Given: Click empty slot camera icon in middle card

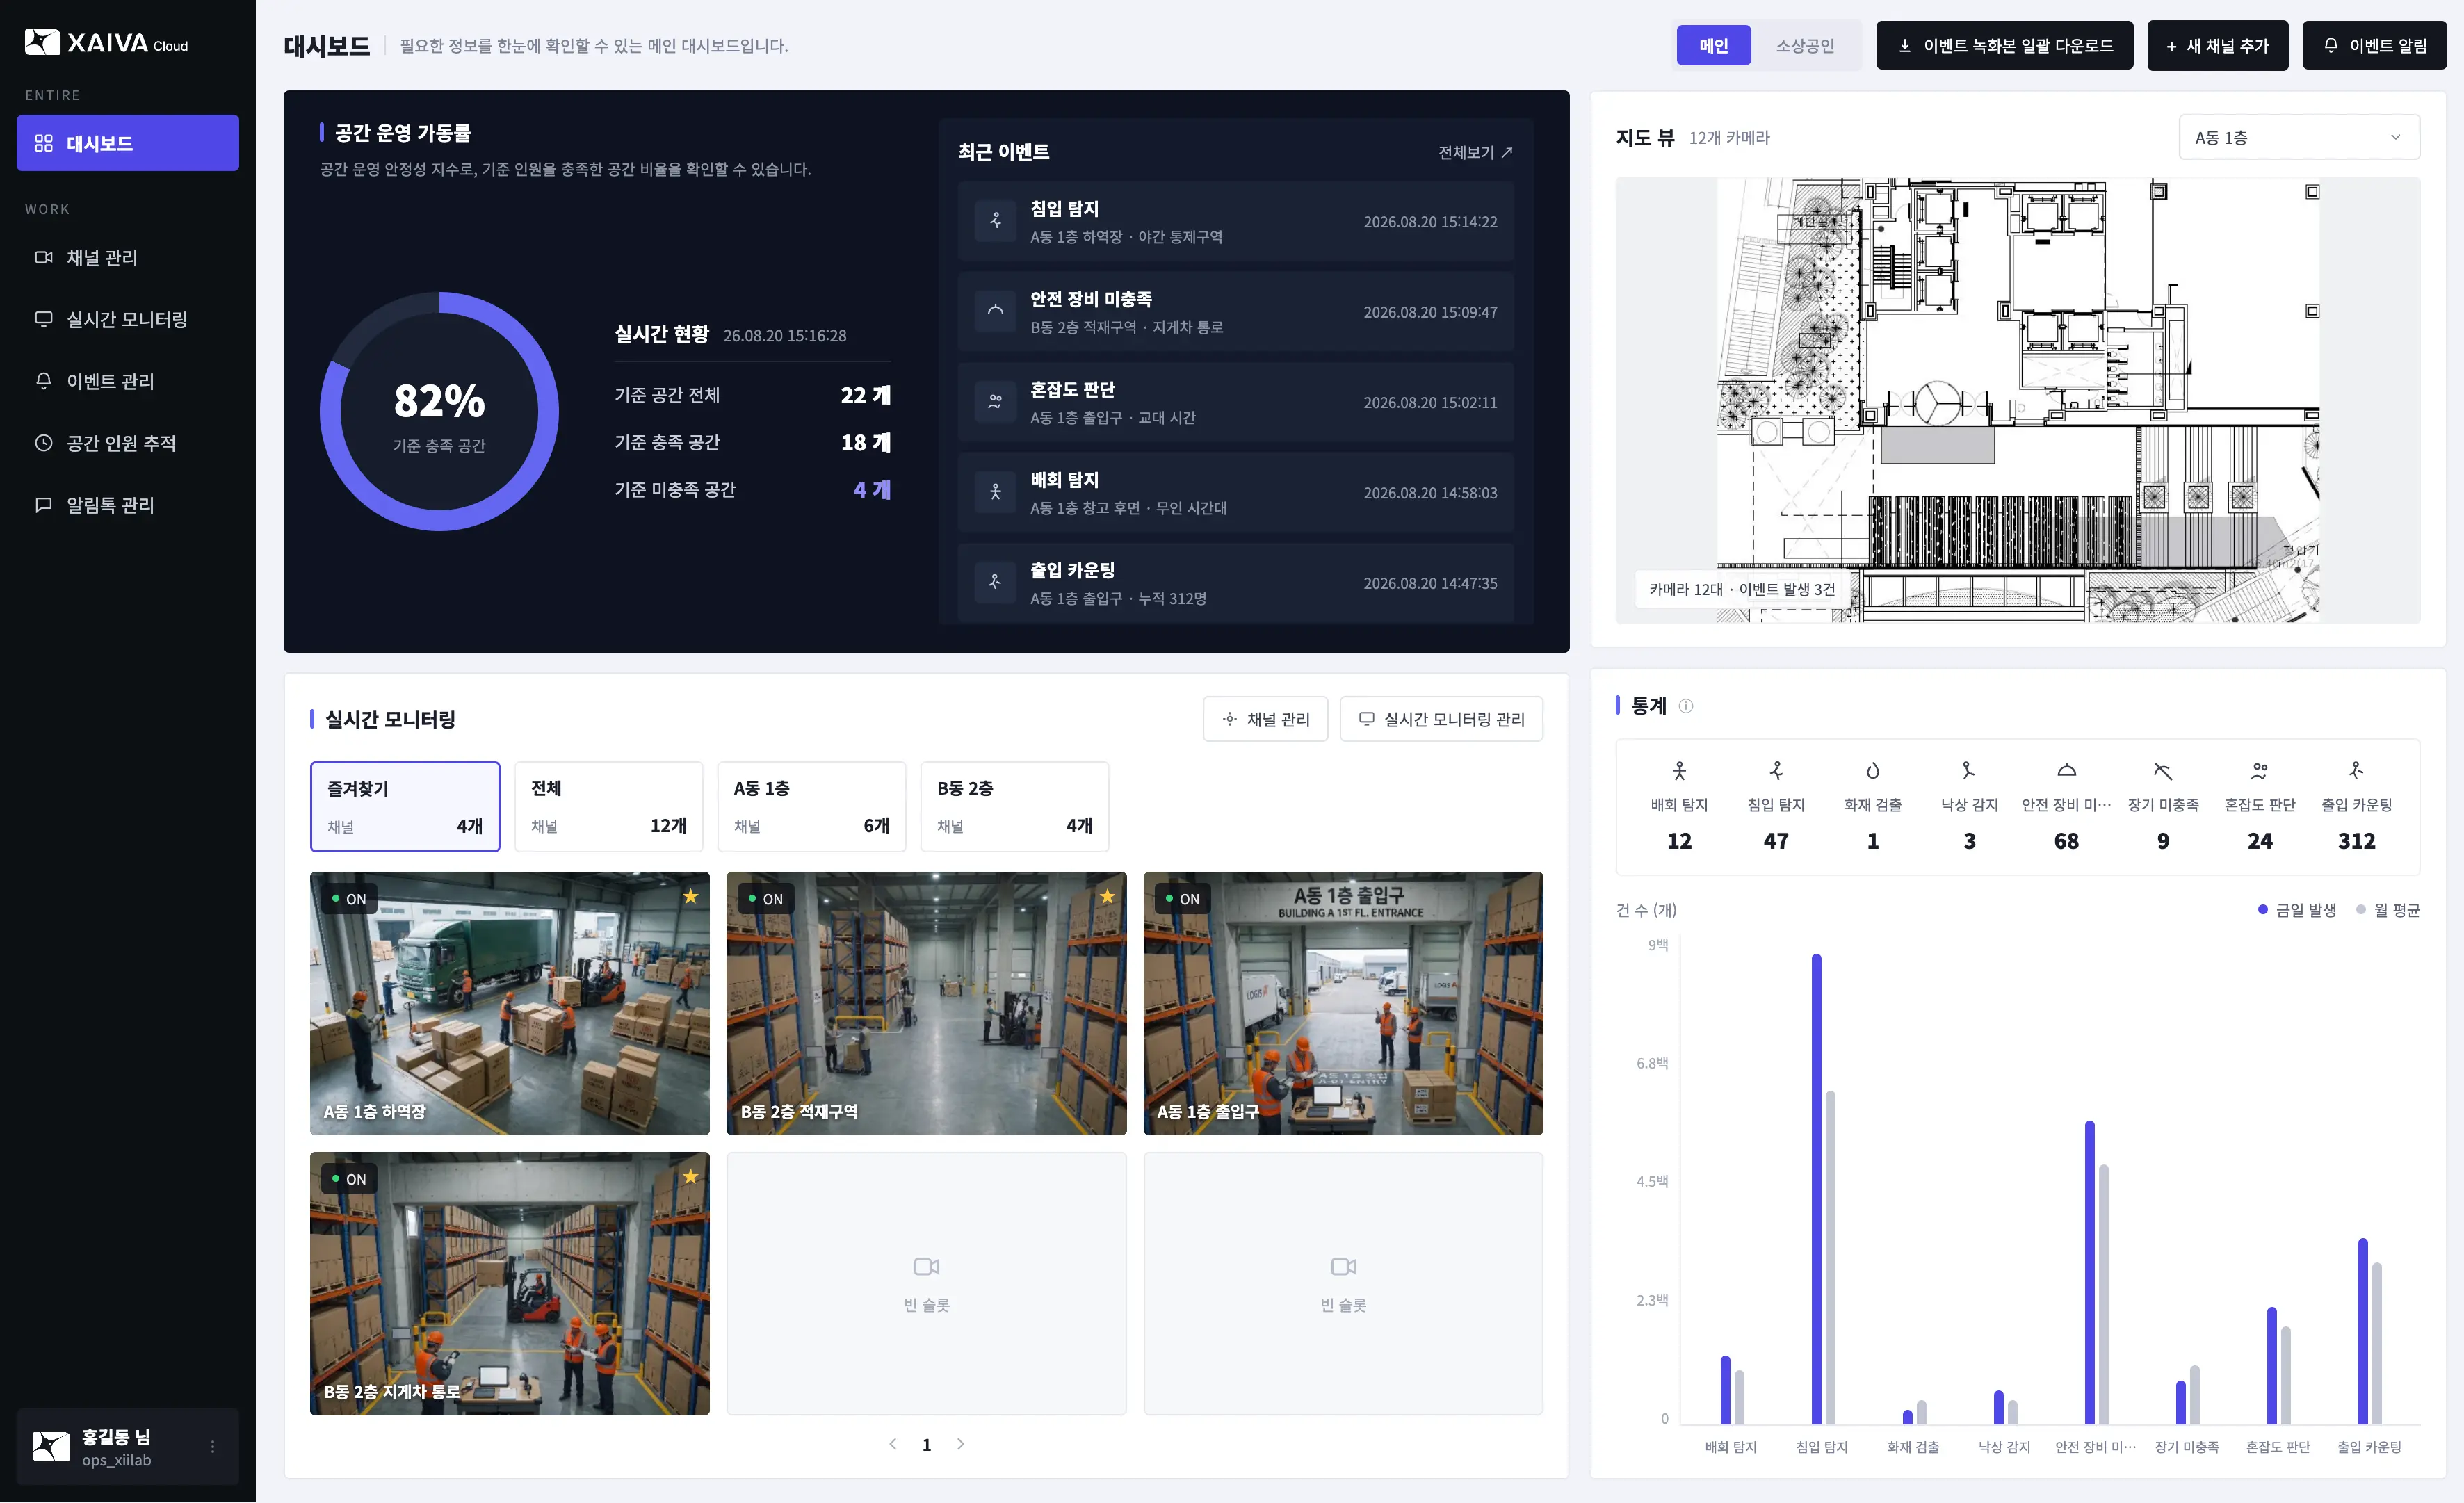Looking at the screenshot, I should [926, 1267].
